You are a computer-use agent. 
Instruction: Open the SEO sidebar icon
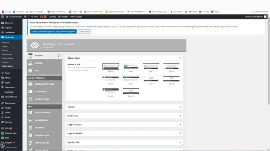(x=3, y=128)
